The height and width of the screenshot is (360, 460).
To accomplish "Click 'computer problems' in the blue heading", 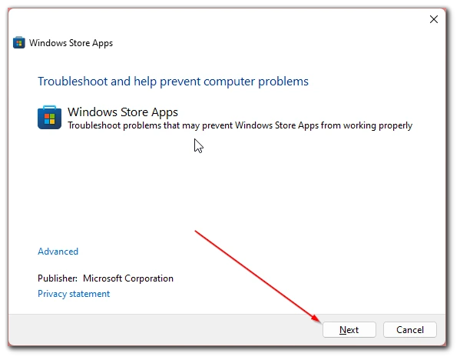I will tap(256, 82).
